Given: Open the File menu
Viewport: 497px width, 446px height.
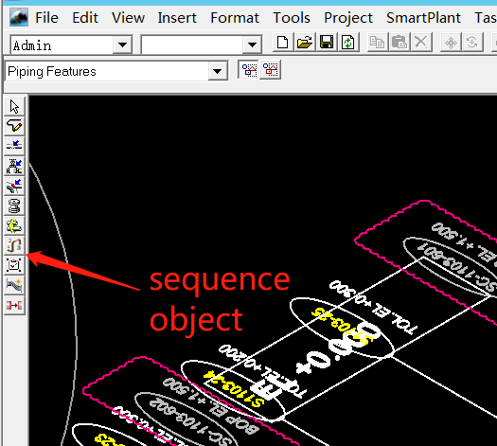Looking at the screenshot, I should pyautogui.click(x=46, y=18).
